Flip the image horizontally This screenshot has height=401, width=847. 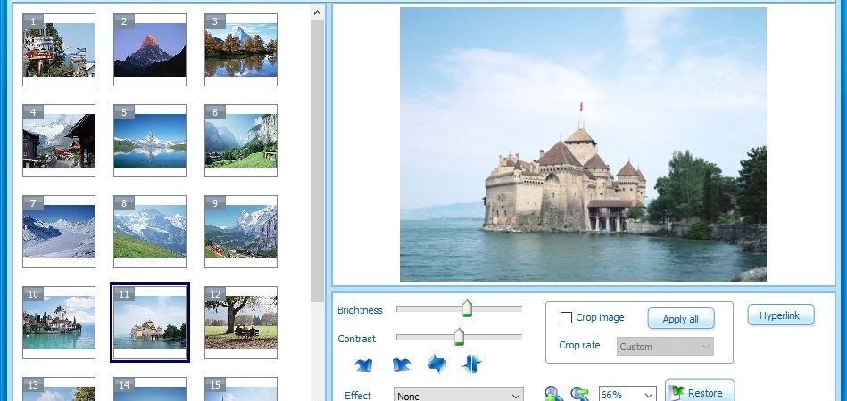pos(436,364)
